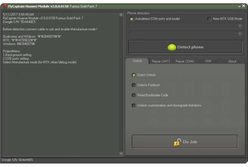Image resolution: width=248 pixels, height=167 pixels.
Task: Click the Do Job button
Action: (x=185, y=142)
